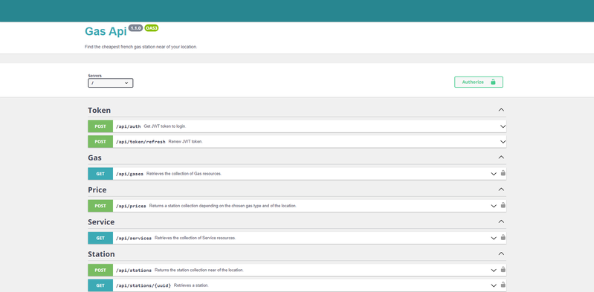Click the OAS3 badge
The width and height of the screenshot is (594, 292).
point(152,28)
